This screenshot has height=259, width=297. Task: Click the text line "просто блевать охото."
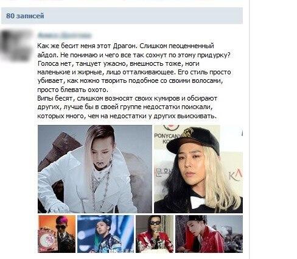73,90
